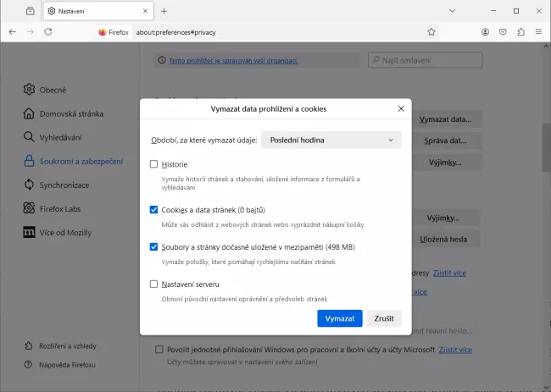
Task: Open the Firefox application menu hamburger icon
Action: pos(538,31)
